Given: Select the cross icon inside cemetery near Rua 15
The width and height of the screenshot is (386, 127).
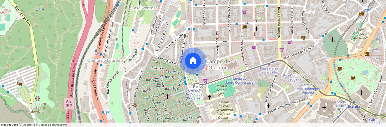Looking at the screenshot, I should click(x=168, y=97).
